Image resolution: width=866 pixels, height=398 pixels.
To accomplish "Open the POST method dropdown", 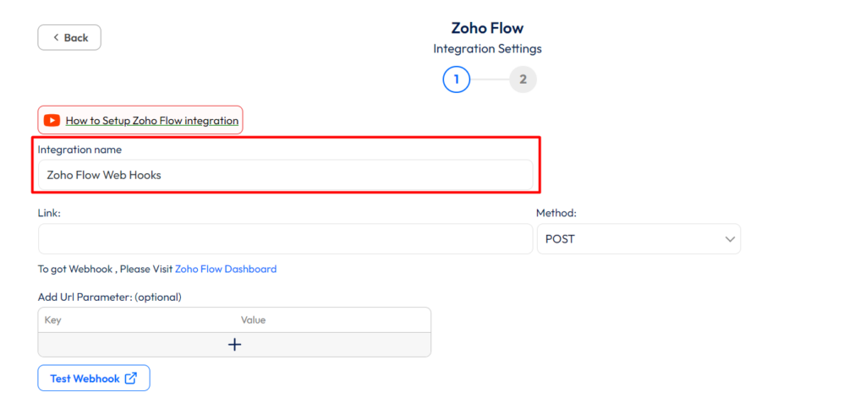I will point(638,239).
